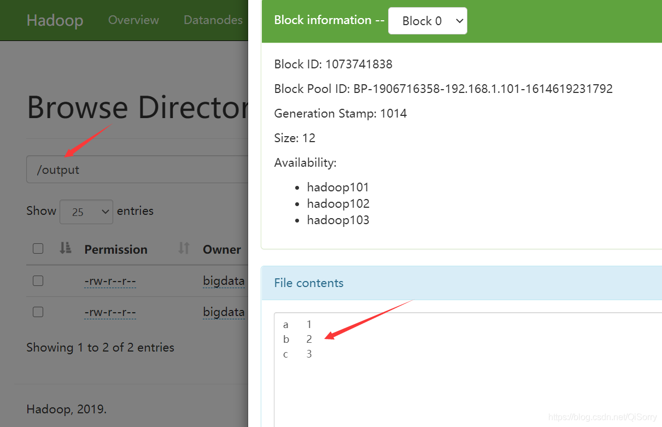Click the File contents panel heading

pyautogui.click(x=462, y=283)
